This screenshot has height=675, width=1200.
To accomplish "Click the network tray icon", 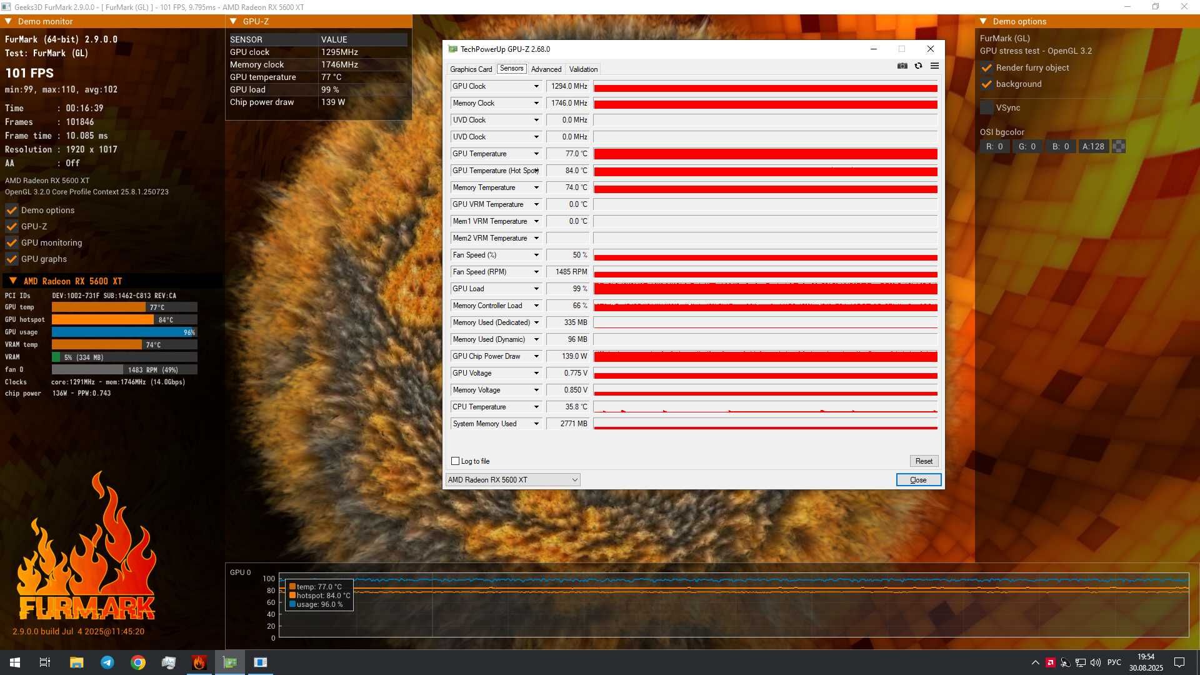I will tap(1081, 662).
